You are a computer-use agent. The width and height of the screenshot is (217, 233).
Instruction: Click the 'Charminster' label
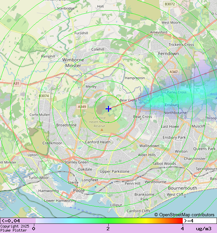point(195,159)
